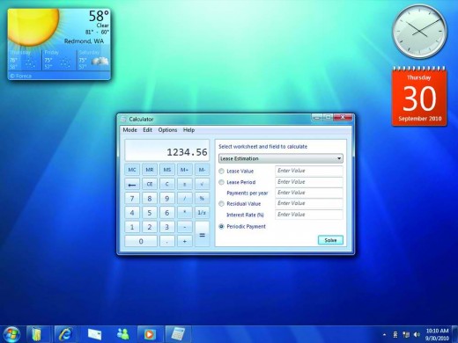
Task: Click digit 4 on the keypad
Action: click(x=132, y=213)
